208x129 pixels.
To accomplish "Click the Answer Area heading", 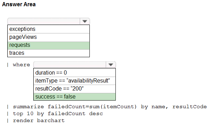I will tap(19, 4).
